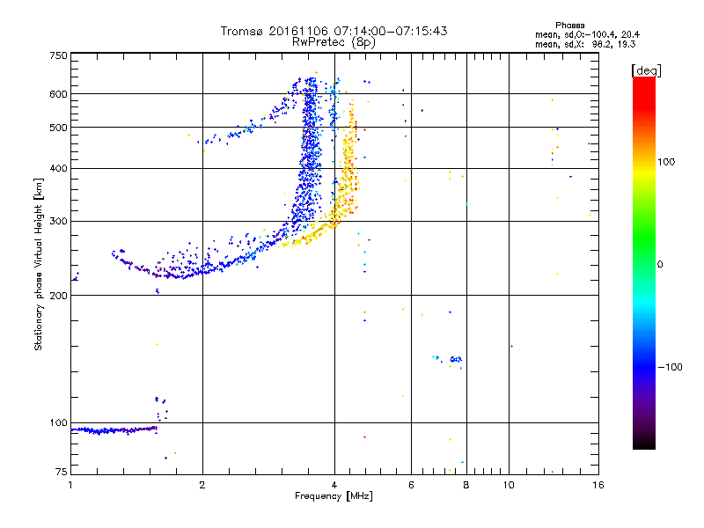Image resolution: width=704 pixels, height=528 pixels.
Task: Click the y-axis tick label '300'
Action: pyautogui.click(x=58, y=222)
